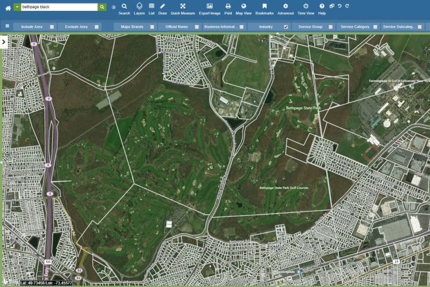Viewport: 430px width, 287px height.
Task: Click the undo arrow icon
Action: (339, 6)
